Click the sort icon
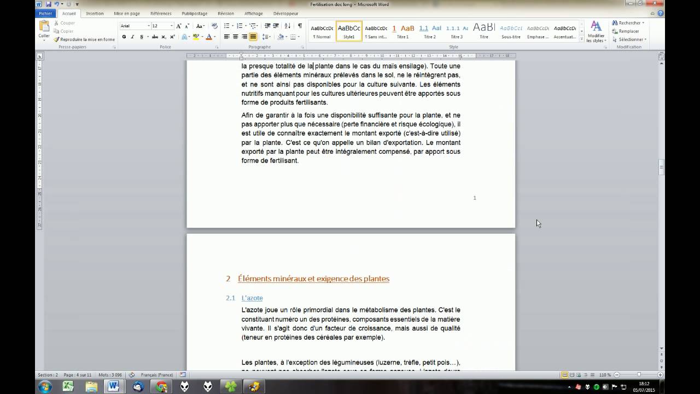The height and width of the screenshot is (394, 700). [x=288, y=26]
